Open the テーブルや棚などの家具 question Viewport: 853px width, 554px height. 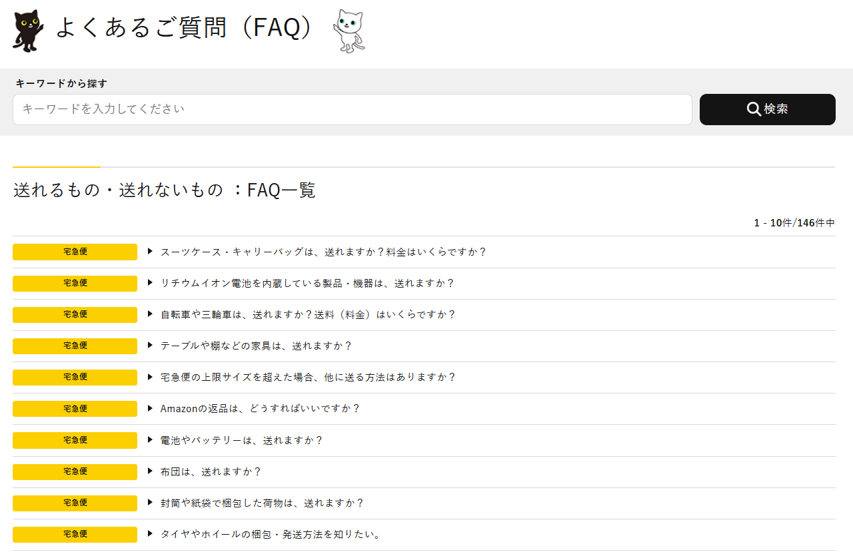(x=256, y=346)
